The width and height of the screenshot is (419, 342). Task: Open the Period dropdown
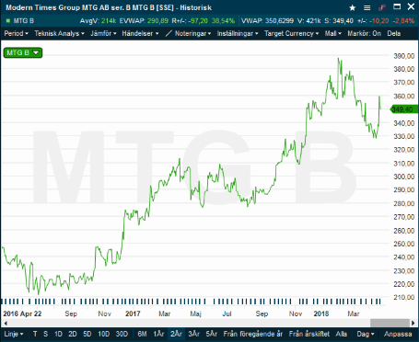coord(17,33)
